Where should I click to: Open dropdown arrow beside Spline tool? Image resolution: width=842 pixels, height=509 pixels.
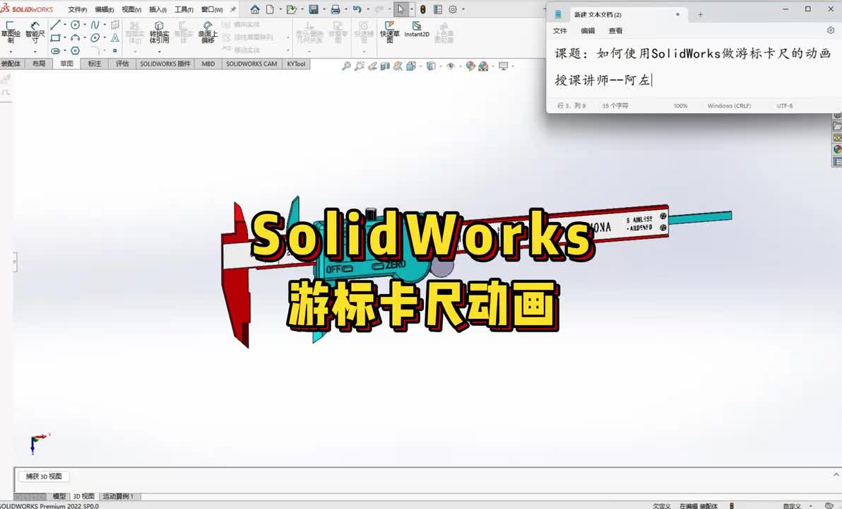105,25
